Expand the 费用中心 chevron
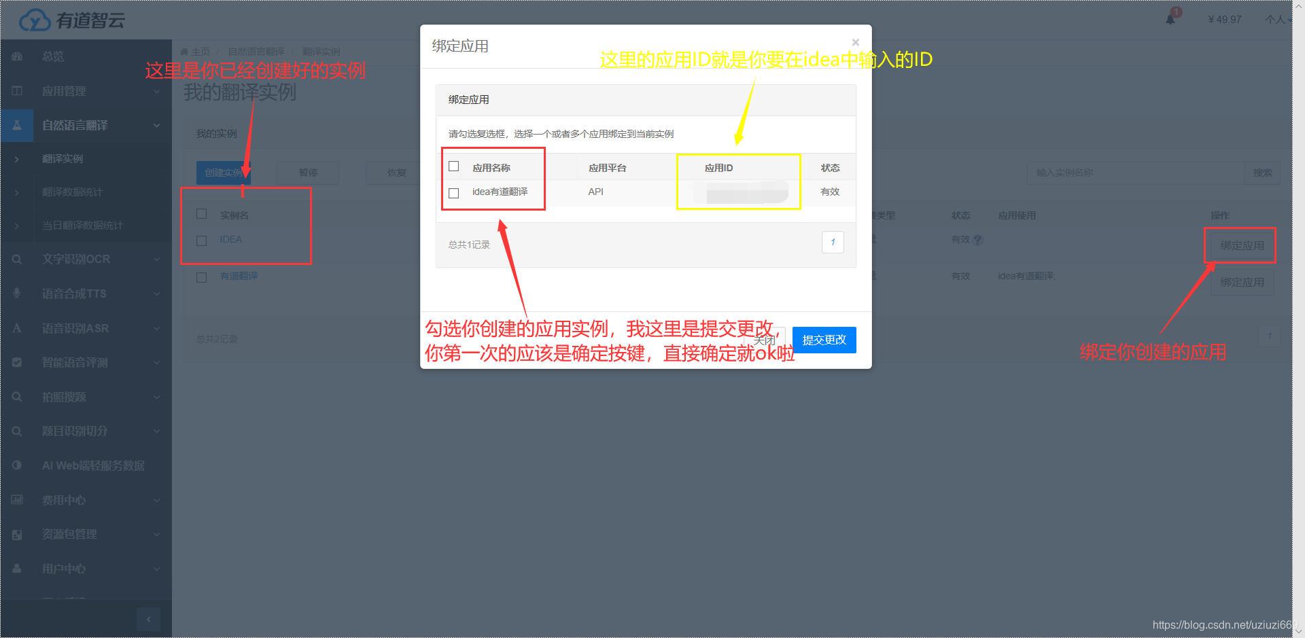This screenshot has width=1305, height=638. [157, 500]
